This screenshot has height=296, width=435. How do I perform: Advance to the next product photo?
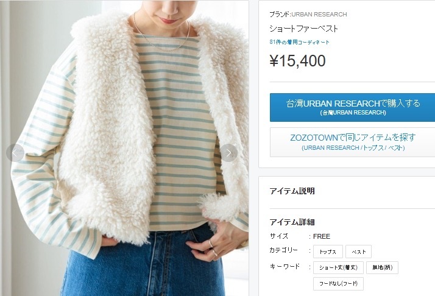[x=228, y=153]
